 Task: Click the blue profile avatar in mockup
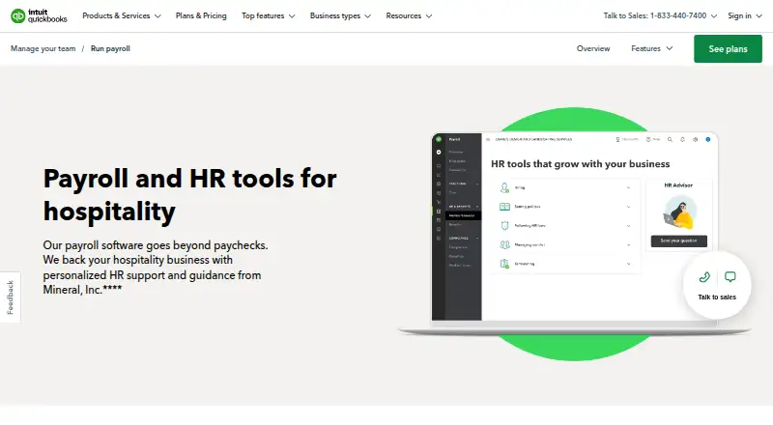708,139
